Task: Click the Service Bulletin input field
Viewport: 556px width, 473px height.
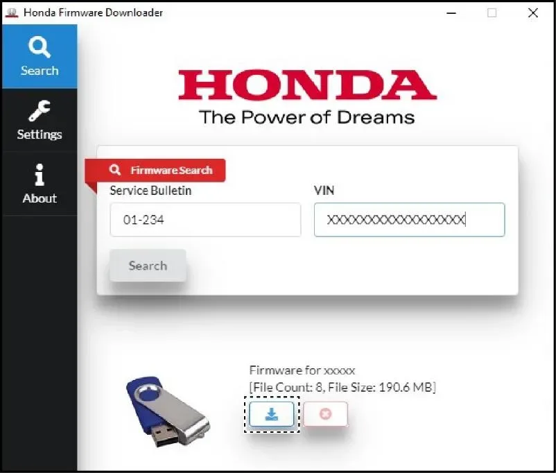Action: pyautogui.click(x=205, y=220)
